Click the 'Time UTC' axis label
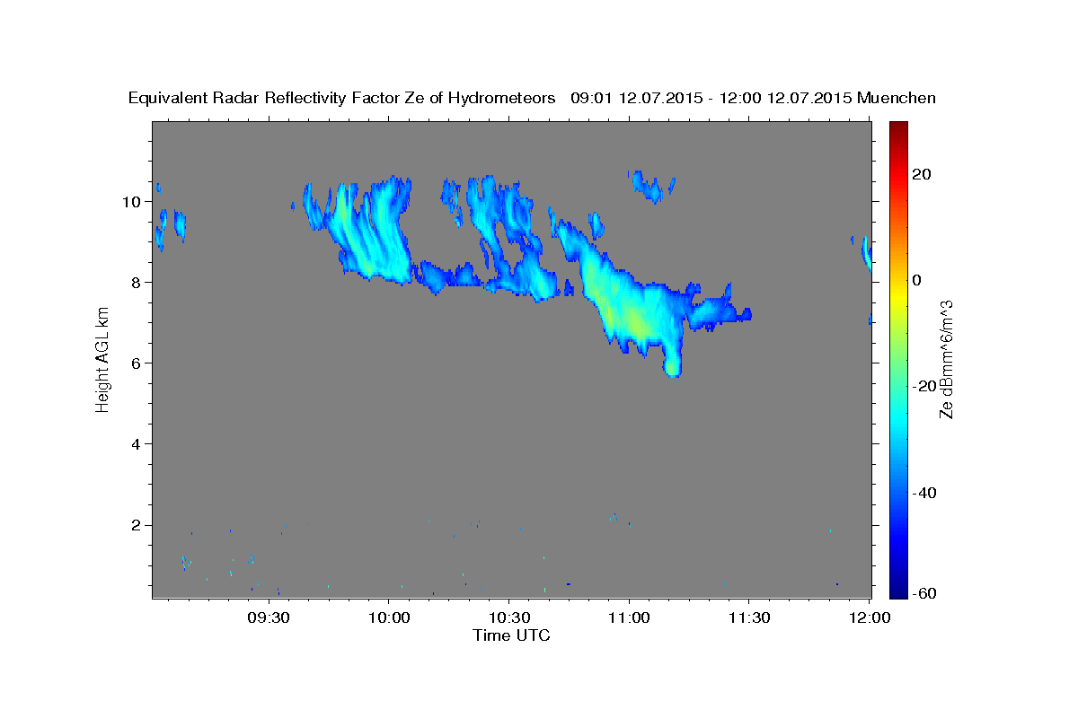The image size is (1078, 718). coord(511,635)
